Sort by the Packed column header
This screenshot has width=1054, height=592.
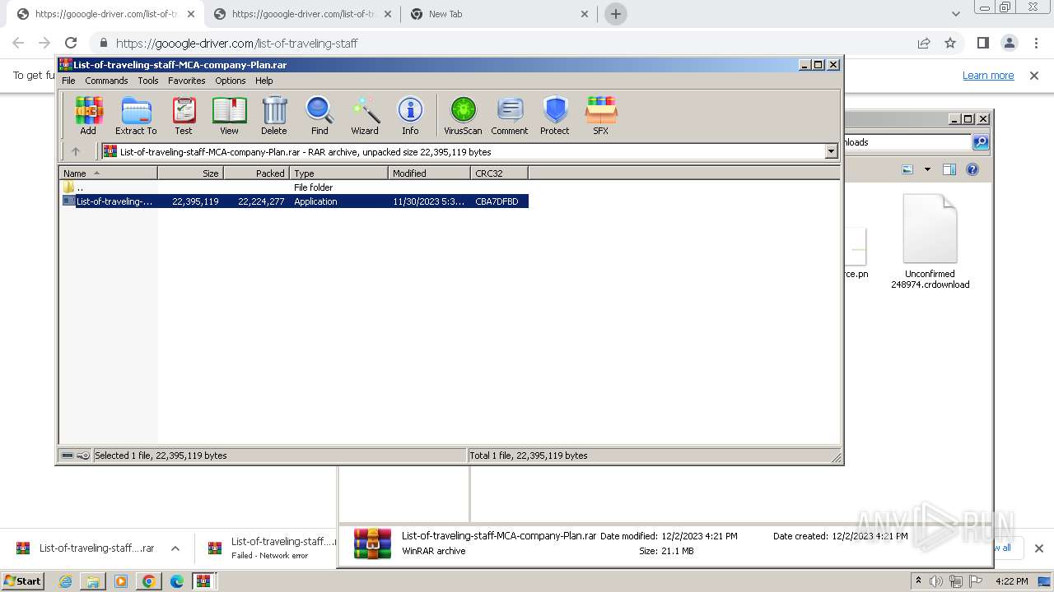click(256, 173)
